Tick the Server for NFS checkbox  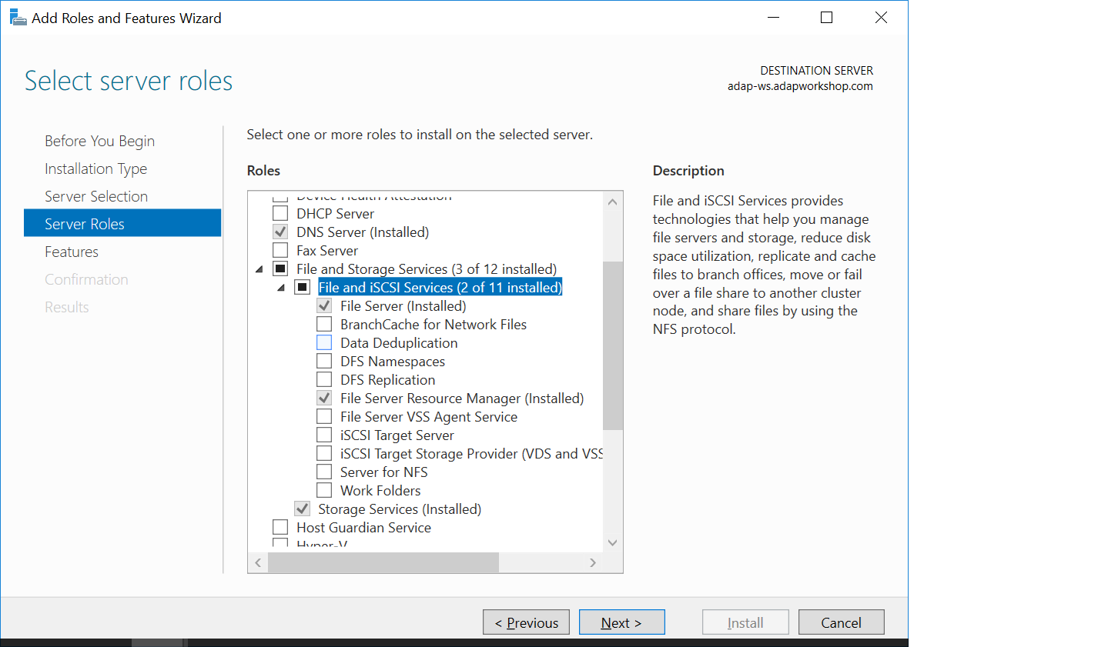[324, 472]
